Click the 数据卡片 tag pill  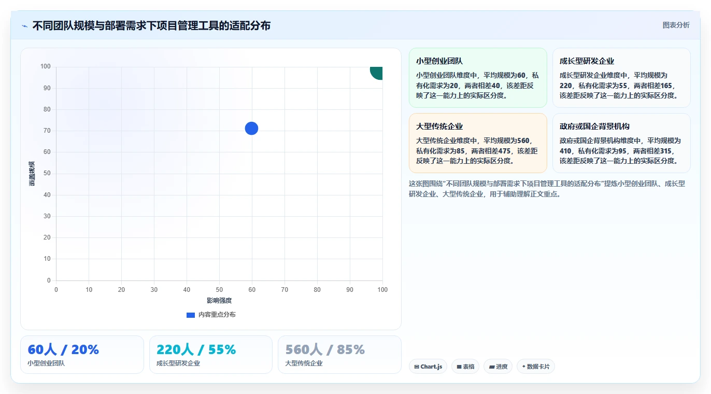point(536,367)
